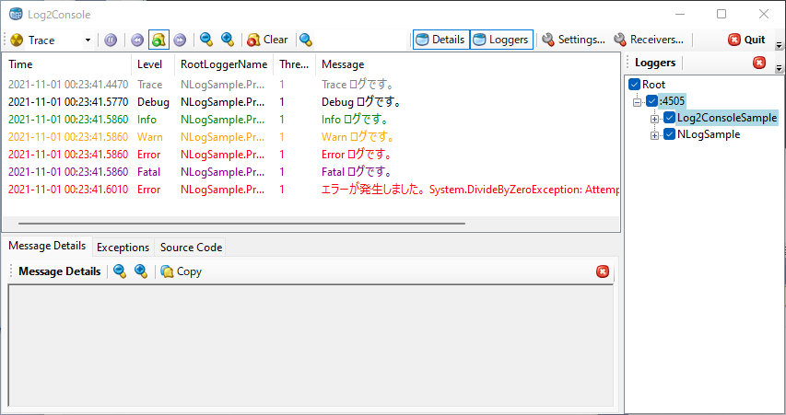The width and height of the screenshot is (786, 415).
Task: Click timestamp 00:23:41.6010 cell
Action: pyautogui.click(x=68, y=190)
